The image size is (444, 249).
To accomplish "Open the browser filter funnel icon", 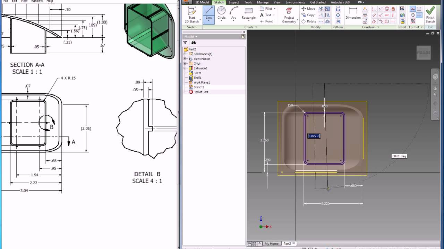I will coord(185,43).
